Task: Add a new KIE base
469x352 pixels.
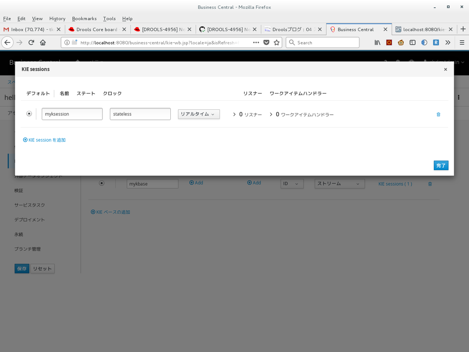Action: point(110,212)
